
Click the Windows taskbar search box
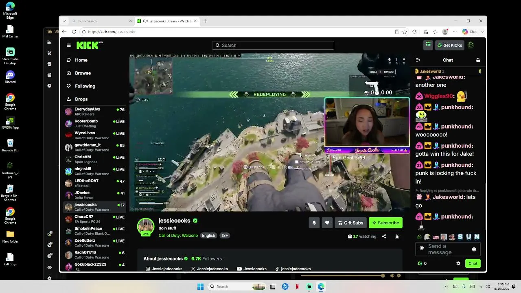[237, 286]
